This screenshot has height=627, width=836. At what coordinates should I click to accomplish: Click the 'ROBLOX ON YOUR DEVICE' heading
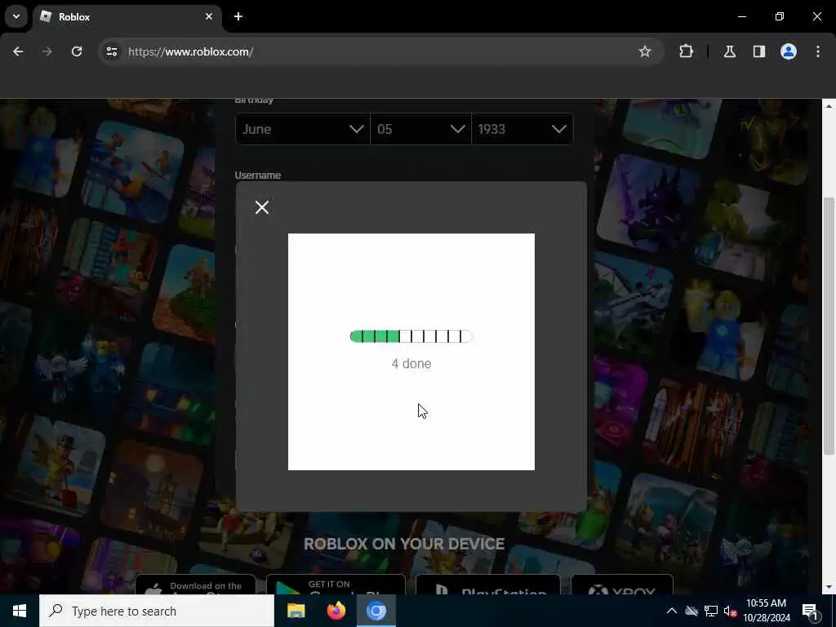click(x=404, y=544)
